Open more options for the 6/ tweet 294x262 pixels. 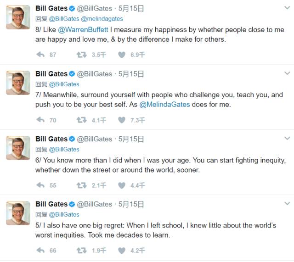(287, 139)
